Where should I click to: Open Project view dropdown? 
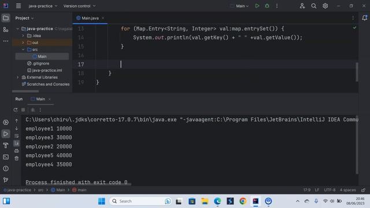tap(24, 18)
